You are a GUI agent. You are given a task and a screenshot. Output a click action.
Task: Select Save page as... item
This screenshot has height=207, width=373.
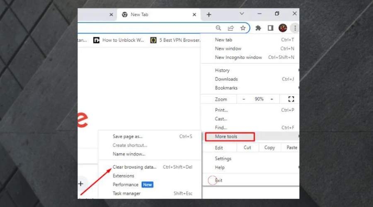coord(150,137)
